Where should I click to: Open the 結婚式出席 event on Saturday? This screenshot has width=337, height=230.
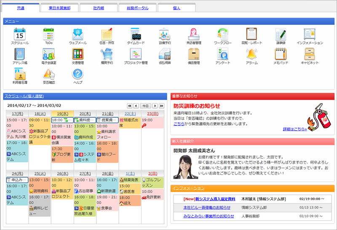coord(130,123)
